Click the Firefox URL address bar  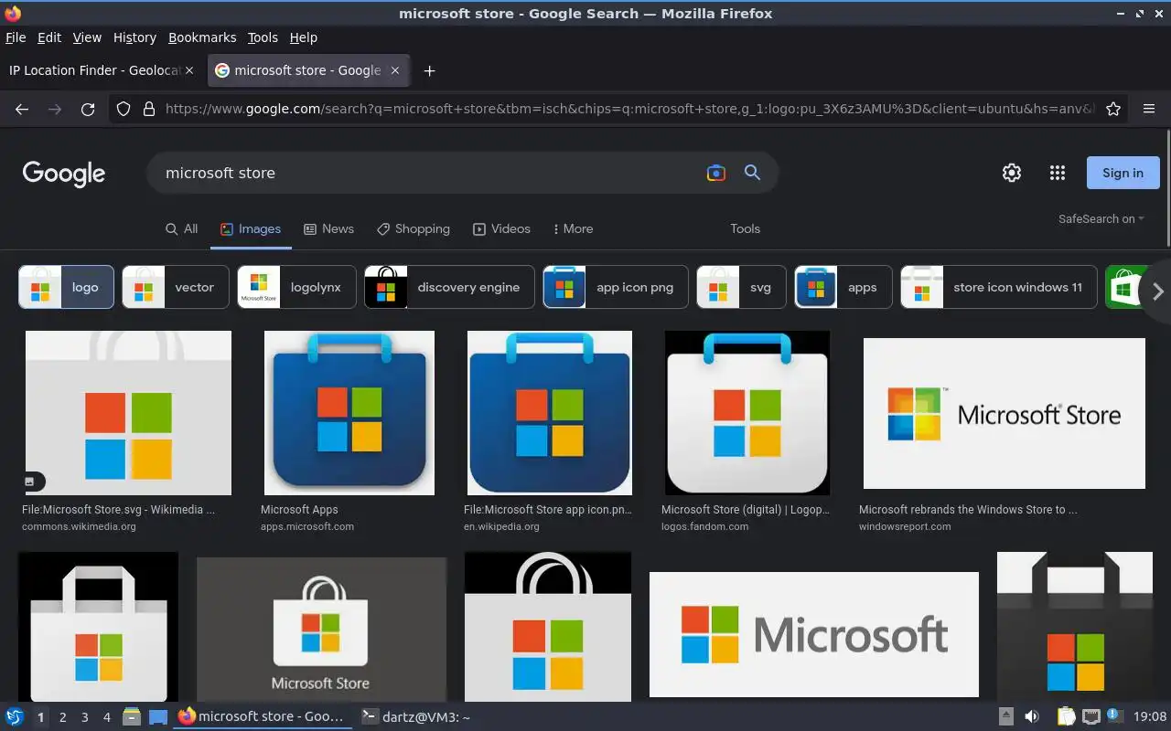coord(629,109)
